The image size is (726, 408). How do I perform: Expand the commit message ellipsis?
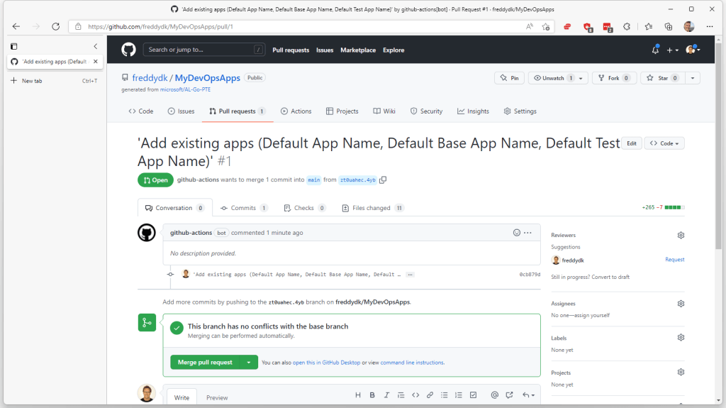click(410, 275)
